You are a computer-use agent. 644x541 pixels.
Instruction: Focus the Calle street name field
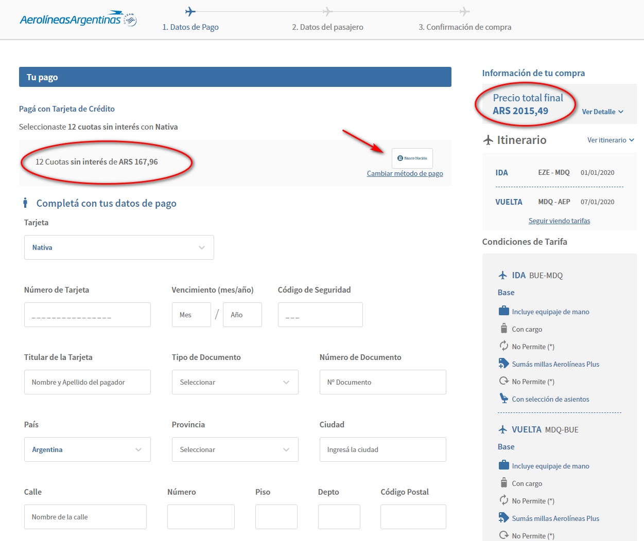coord(85,517)
